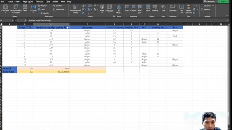Screen dimensions: 232x130
Task: Open Recommended Charts
Action: pyautogui.click(x=75, y=9)
